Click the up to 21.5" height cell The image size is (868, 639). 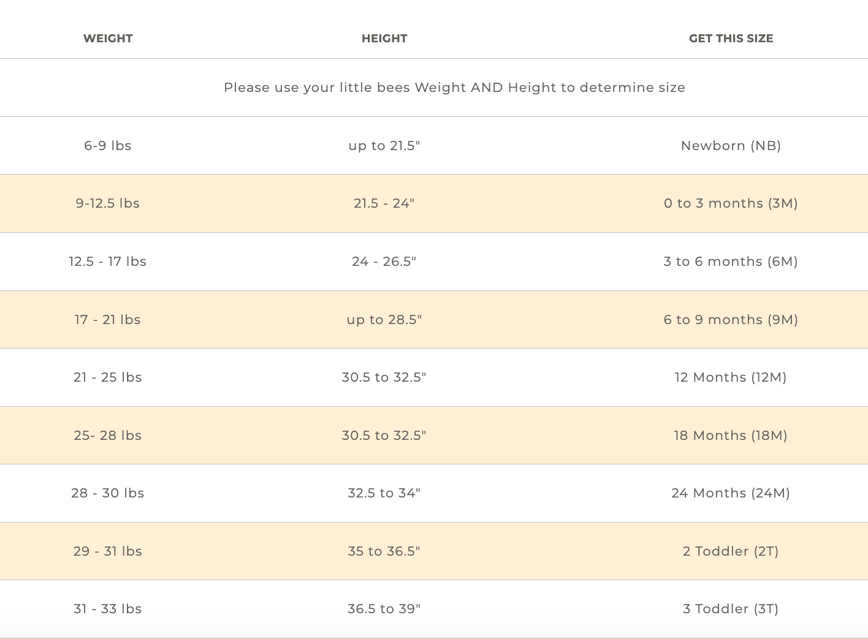click(x=384, y=146)
